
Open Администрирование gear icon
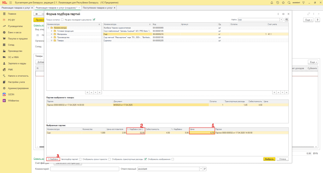[x=4, y=88]
